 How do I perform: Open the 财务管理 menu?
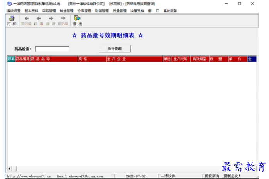(x=102, y=11)
